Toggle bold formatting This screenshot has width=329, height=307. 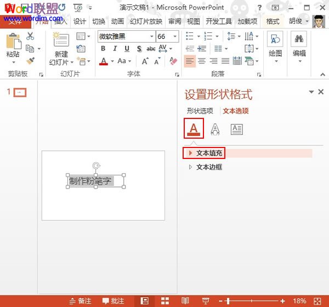[103, 49]
